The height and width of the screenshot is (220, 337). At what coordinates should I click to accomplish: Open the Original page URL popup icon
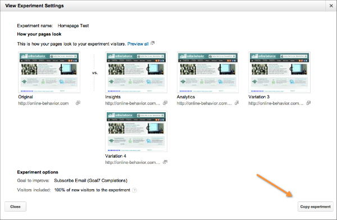[78, 103]
